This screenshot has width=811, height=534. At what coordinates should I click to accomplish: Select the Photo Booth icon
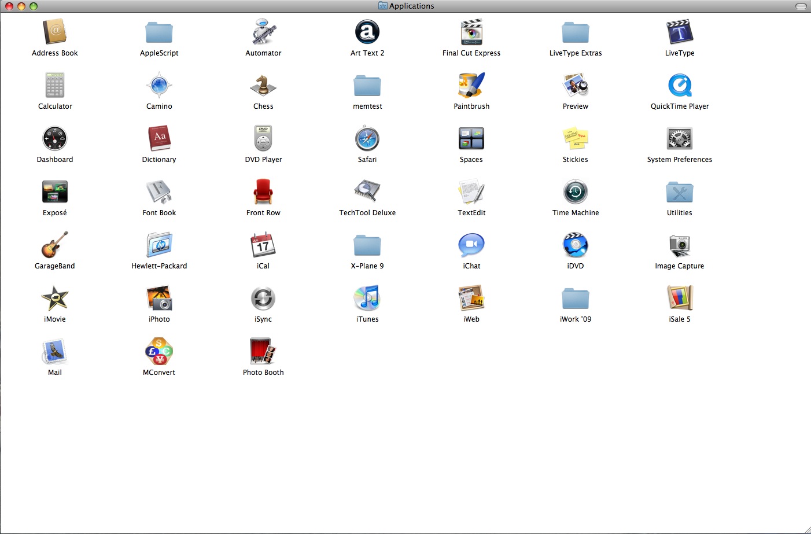click(263, 351)
